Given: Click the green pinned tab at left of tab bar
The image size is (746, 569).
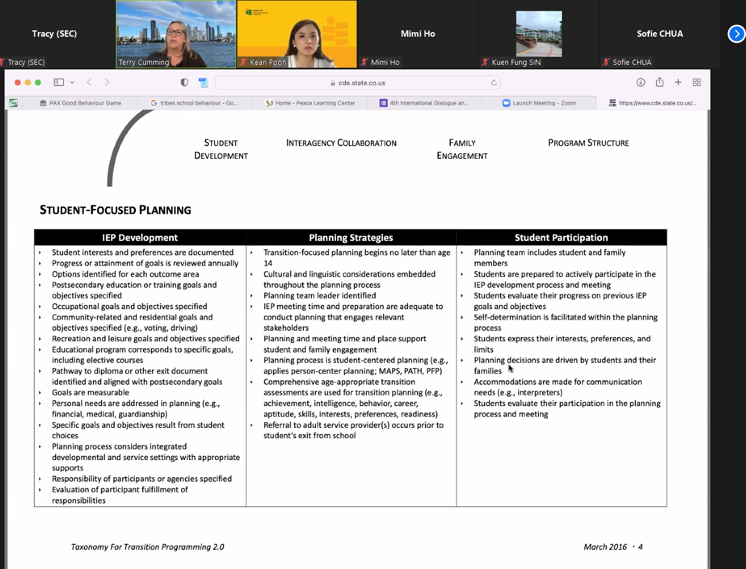Looking at the screenshot, I should click(x=14, y=103).
